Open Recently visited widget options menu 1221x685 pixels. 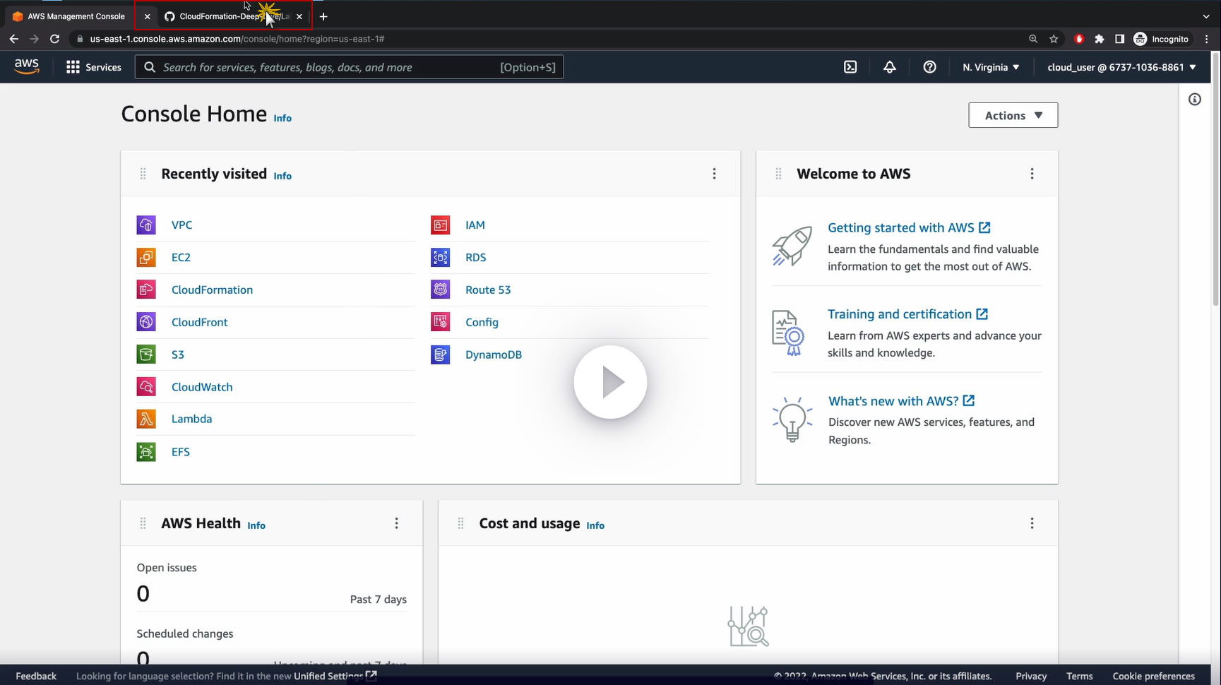pos(714,174)
